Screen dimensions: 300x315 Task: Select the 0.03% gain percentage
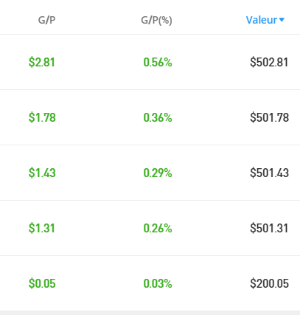(x=158, y=283)
